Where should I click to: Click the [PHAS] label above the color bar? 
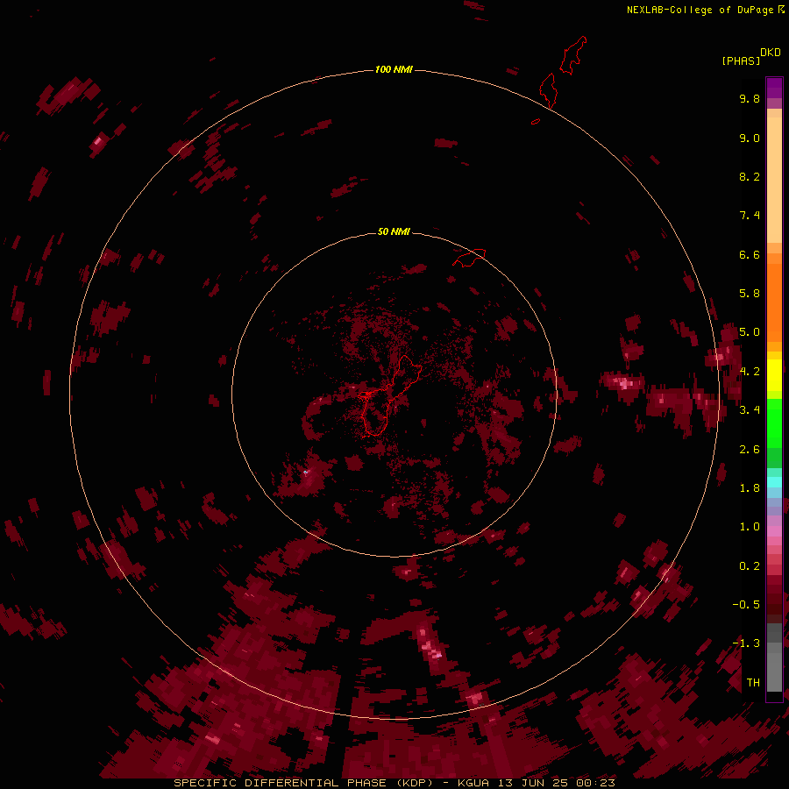coord(741,60)
